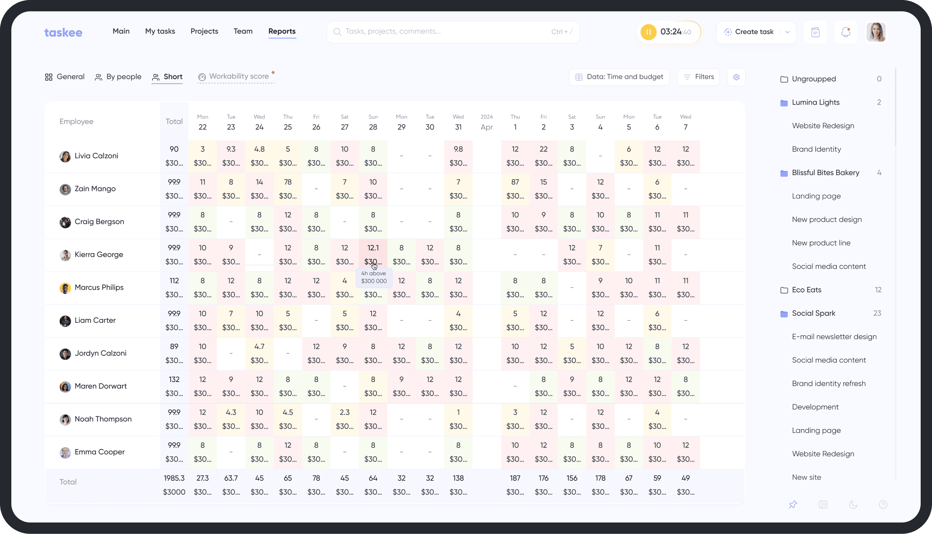Click the Data: Time and budget selector

coord(619,77)
